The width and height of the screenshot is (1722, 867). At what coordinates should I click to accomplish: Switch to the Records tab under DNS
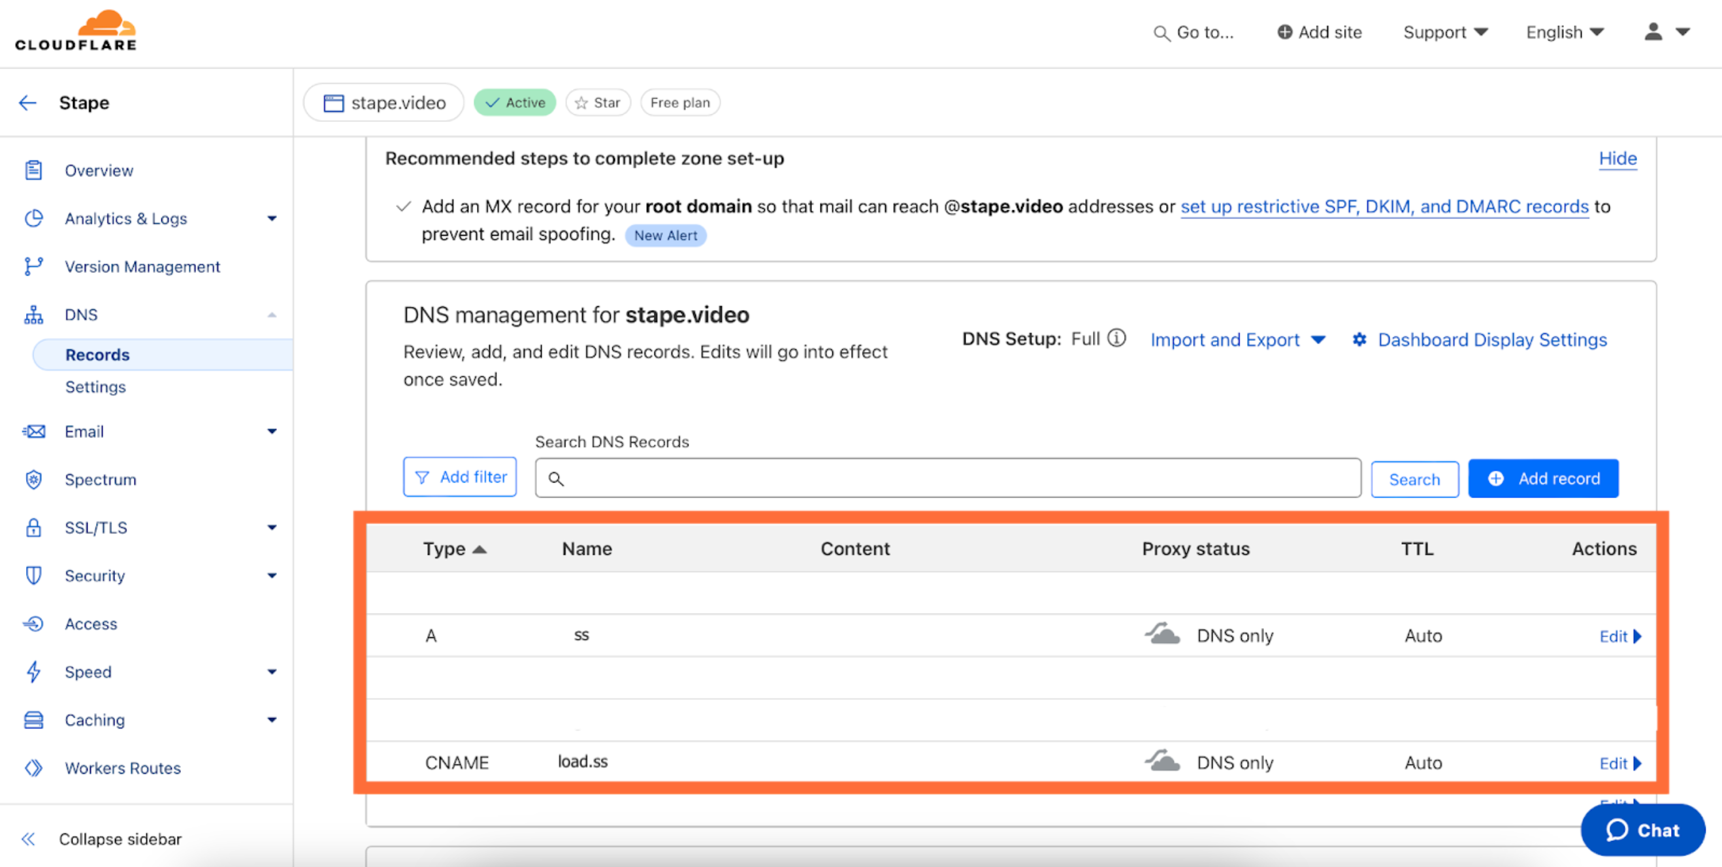click(x=97, y=354)
